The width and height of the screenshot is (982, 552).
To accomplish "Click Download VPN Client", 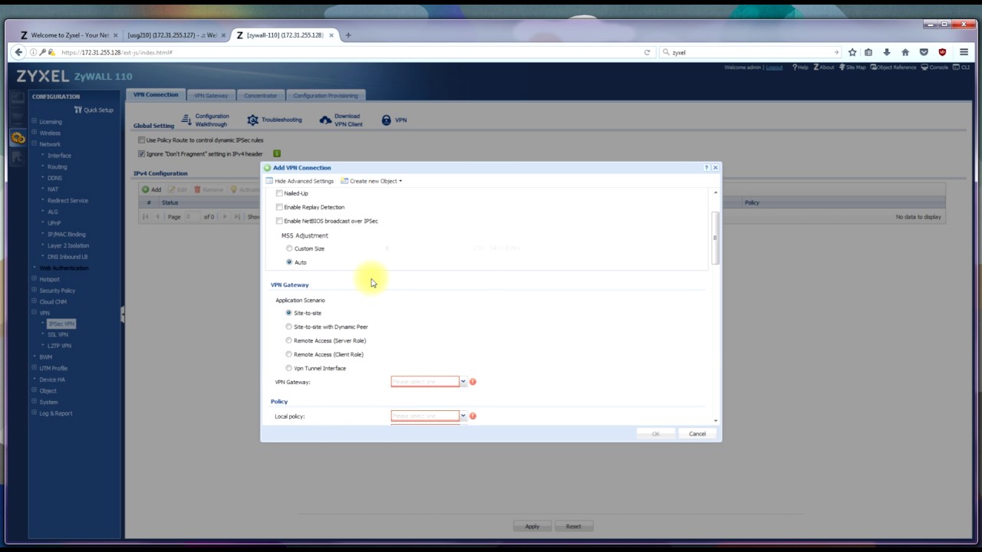I will (341, 120).
